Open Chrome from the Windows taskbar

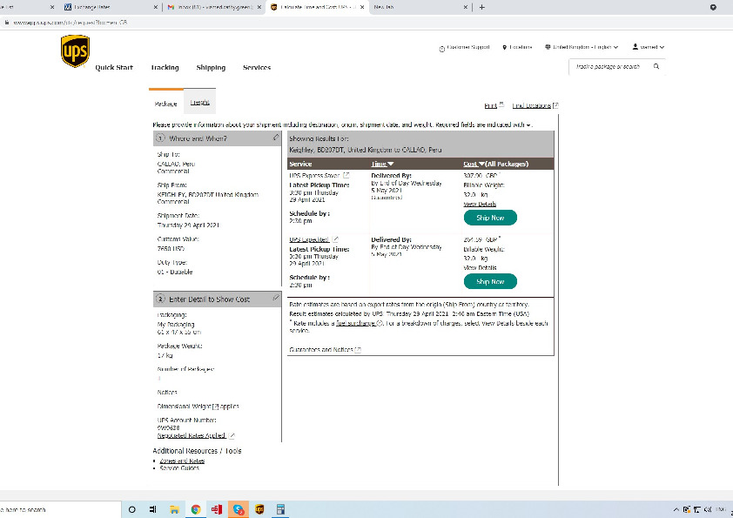196,509
